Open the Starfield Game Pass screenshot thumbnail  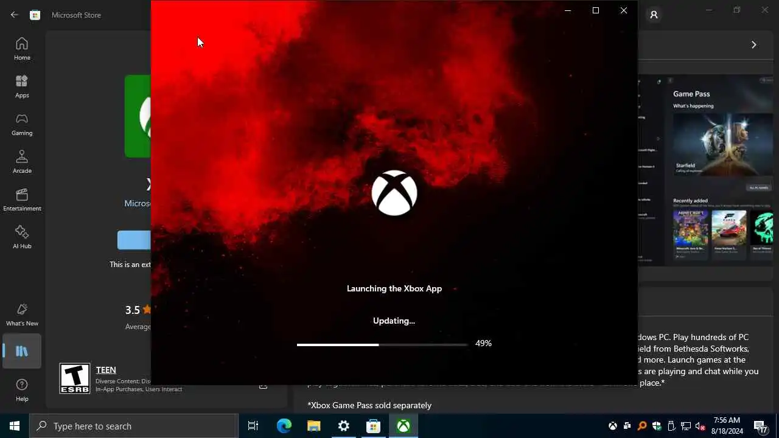point(722,144)
